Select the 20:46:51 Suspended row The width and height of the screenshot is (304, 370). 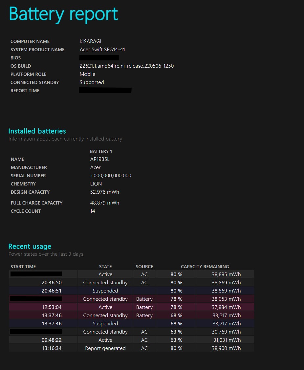[x=132, y=291]
